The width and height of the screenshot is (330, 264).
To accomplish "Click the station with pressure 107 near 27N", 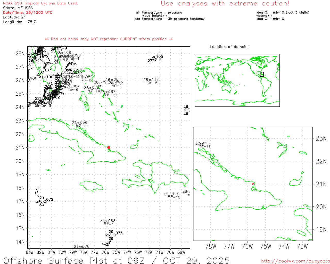I will click(43, 72).
